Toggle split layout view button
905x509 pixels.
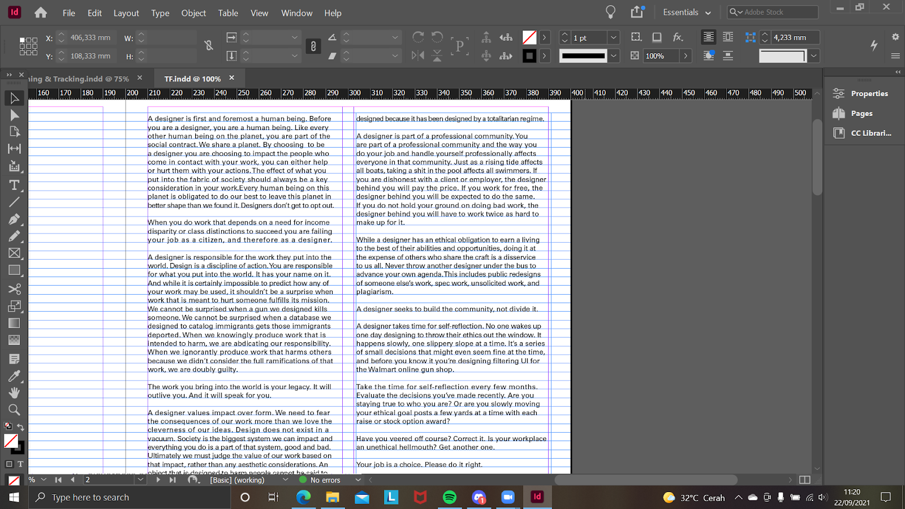(x=805, y=480)
